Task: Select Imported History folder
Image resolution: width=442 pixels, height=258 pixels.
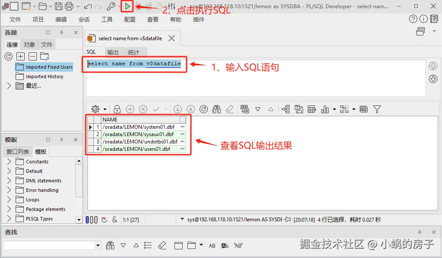Action: (x=39, y=76)
